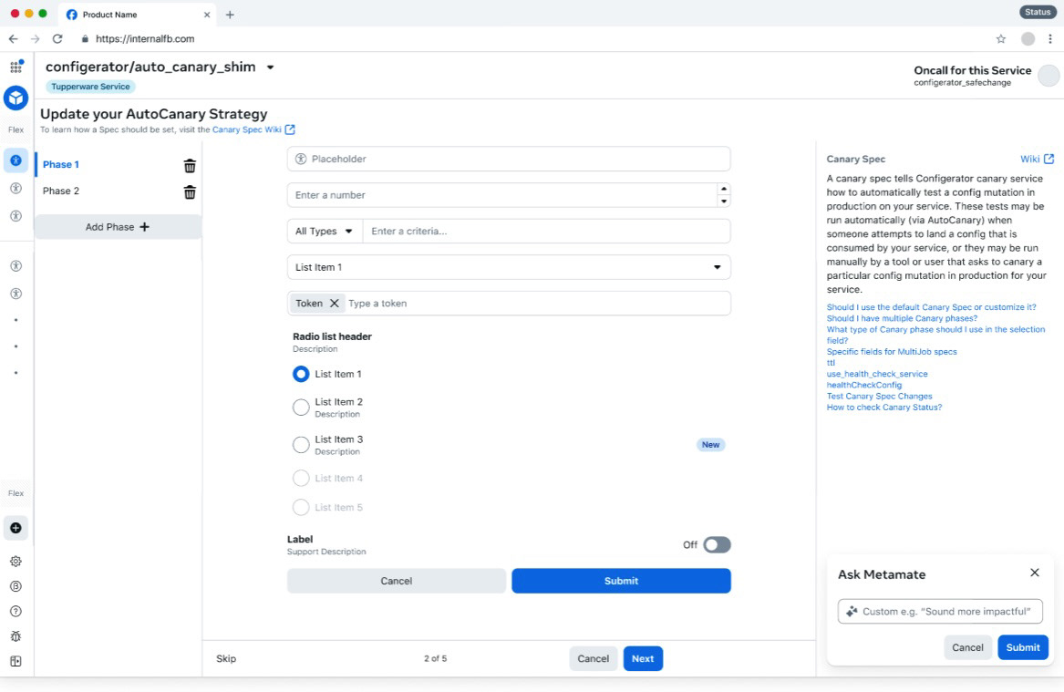This screenshot has width=1064, height=692.
Task: Open 'Specific fields for MultiJob specs' link
Action: coord(892,351)
